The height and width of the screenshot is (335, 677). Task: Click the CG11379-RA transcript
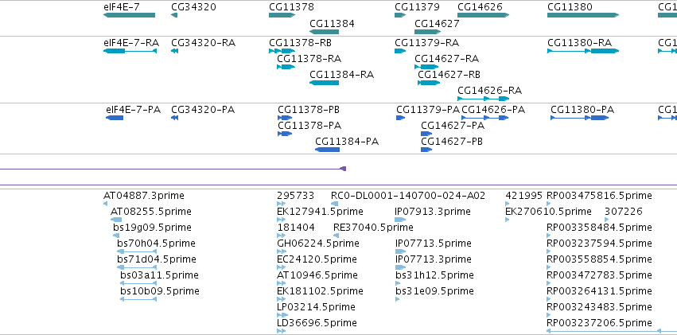[400, 51]
